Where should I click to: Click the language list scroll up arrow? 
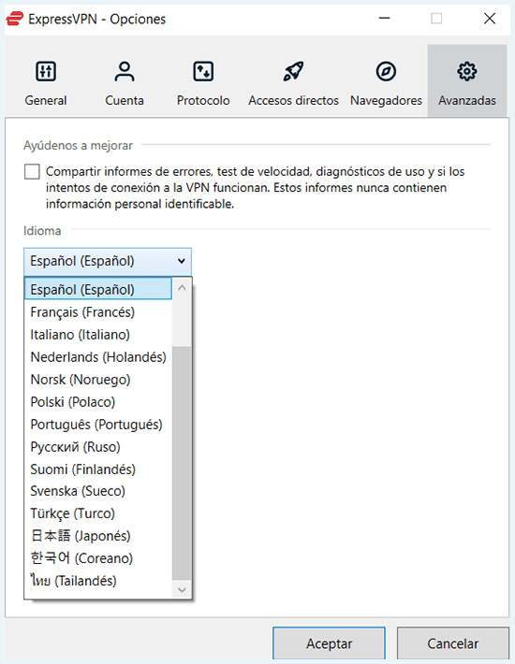click(182, 288)
